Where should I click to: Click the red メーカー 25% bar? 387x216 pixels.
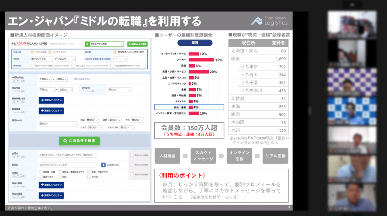click(201, 60)
